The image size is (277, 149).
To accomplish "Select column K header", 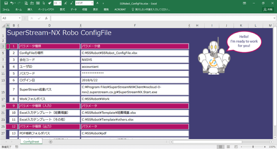I will [x=241, y=26].
